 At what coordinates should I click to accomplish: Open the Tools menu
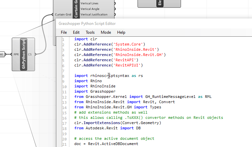tap(90, 32)
